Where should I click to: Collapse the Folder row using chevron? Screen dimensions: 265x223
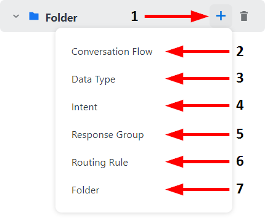pyautogui.click(x=16, y=16)
